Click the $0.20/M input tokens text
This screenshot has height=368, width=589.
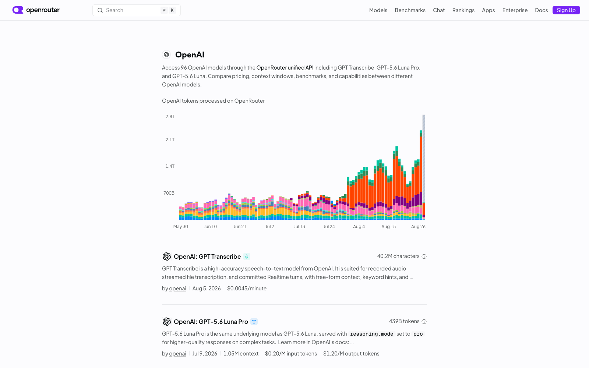(x=291, y=354)
